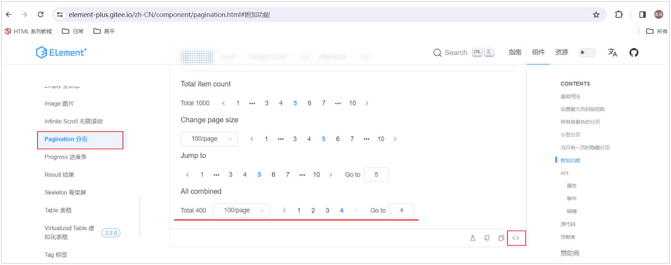
Task: Toggle the browser side panel icon
Action: 642,14
